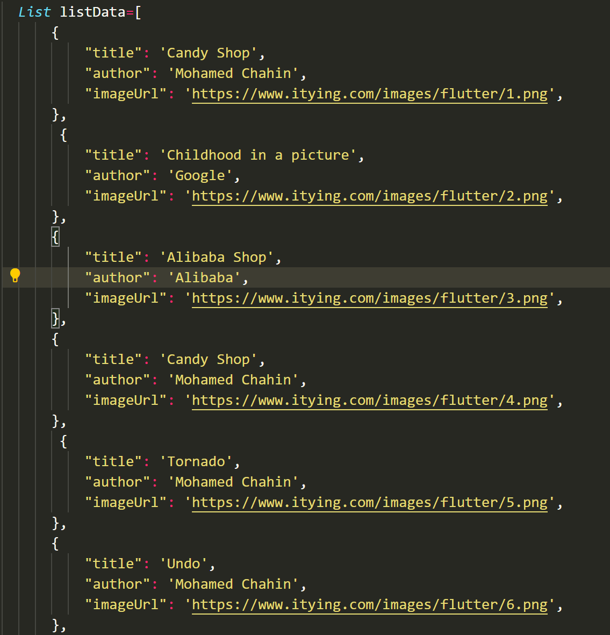This screenshot has height=635, width=610.
Task: Click the listData variable name
Action: click(x=92, y=12)
